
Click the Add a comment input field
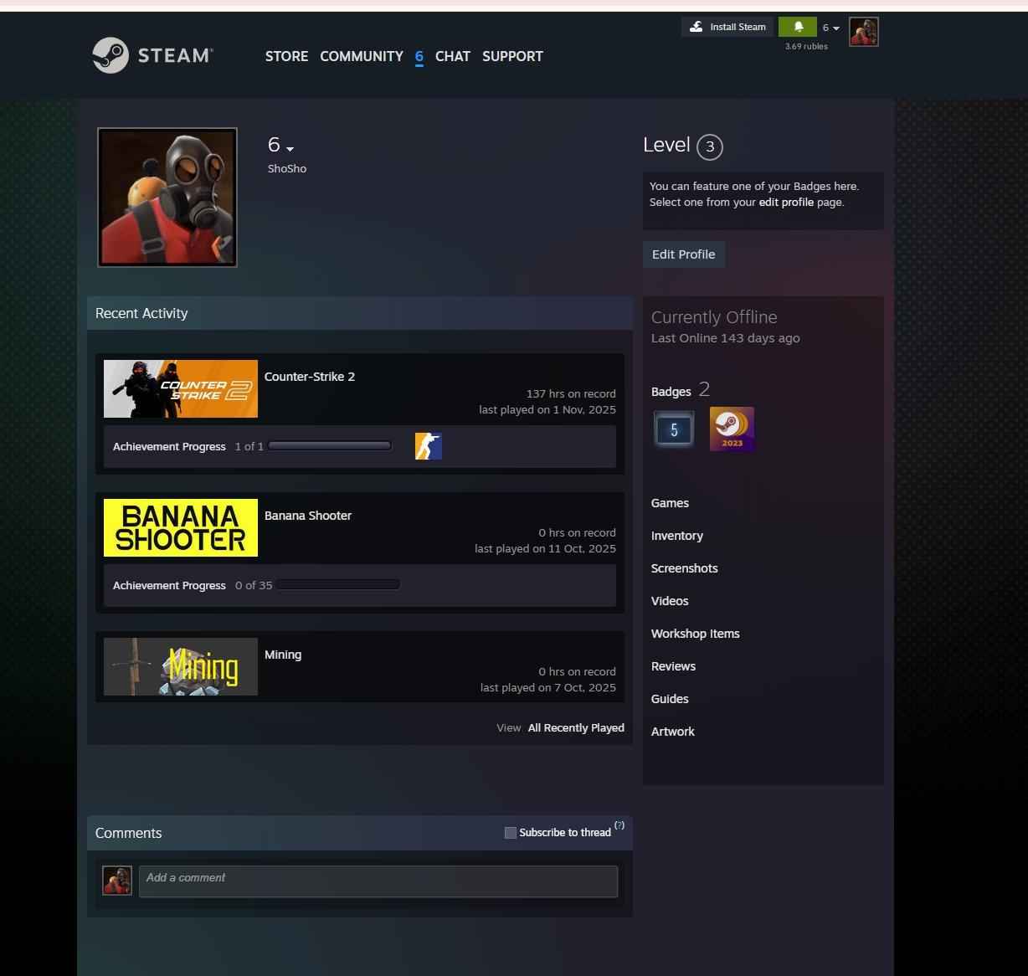click(x=378, y=881)
